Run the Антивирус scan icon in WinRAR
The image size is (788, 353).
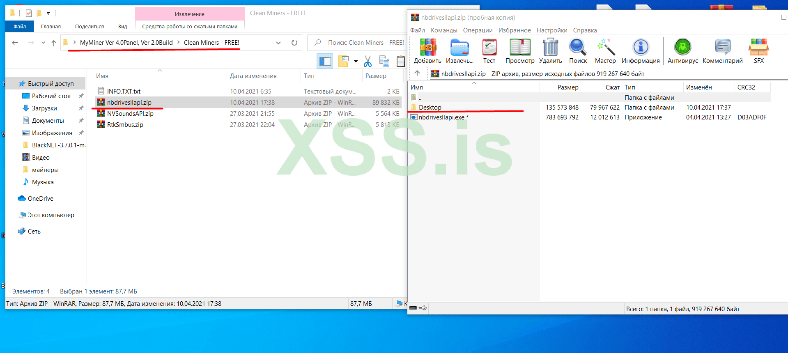(682, 48)
